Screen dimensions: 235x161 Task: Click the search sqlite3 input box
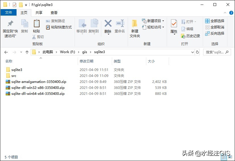(217, 52)
